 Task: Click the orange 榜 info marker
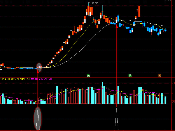click(x=160, y=76)
